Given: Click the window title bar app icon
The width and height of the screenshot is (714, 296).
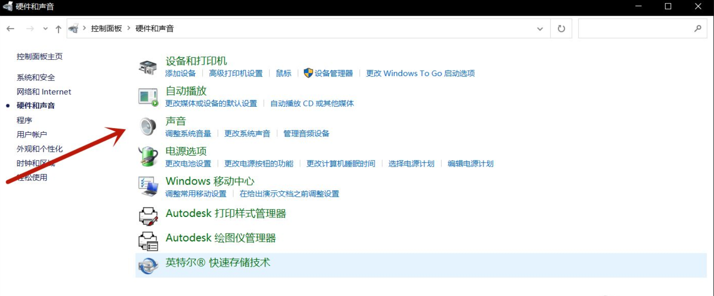Looking at the screenshot, I should (x=7, y=7).
